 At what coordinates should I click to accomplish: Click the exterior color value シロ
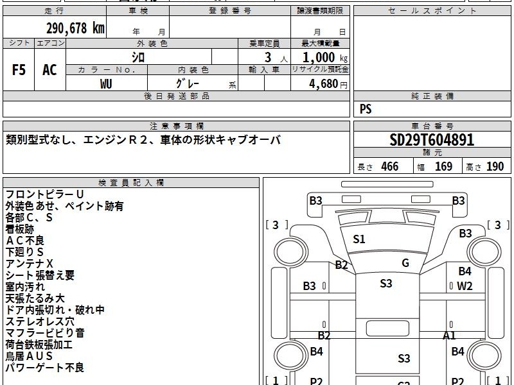pyautogui.click(x=138, y=57)
